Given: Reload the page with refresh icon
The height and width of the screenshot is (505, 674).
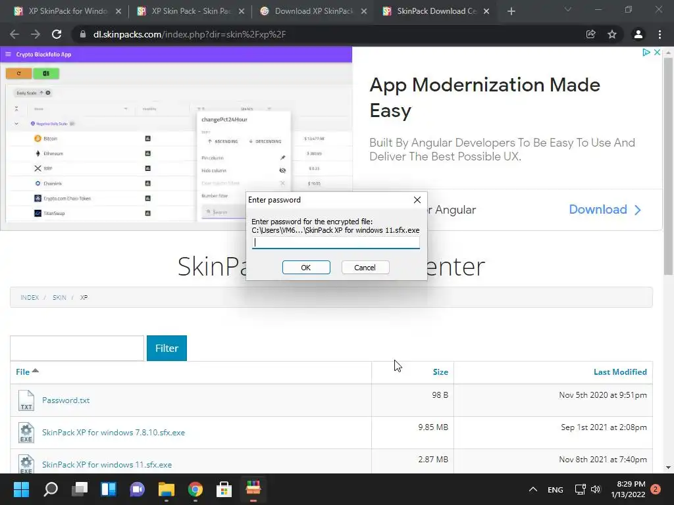Looking at the screenshot, I should [x=57, y=34].
